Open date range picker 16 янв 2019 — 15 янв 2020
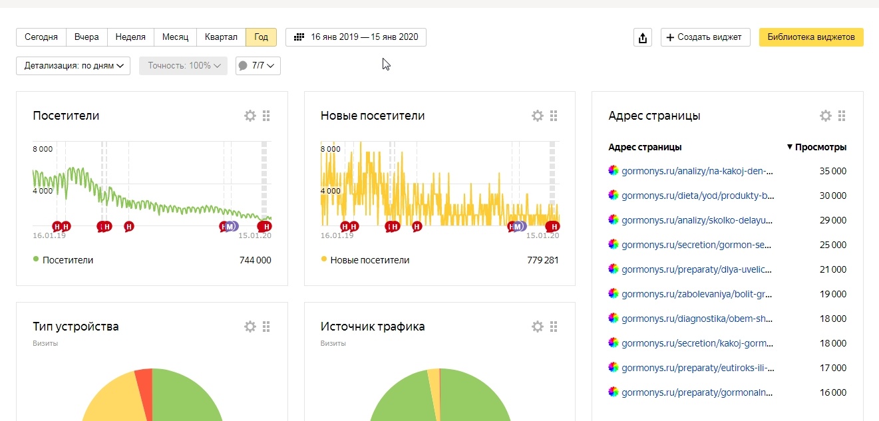 tap(356, 37)
